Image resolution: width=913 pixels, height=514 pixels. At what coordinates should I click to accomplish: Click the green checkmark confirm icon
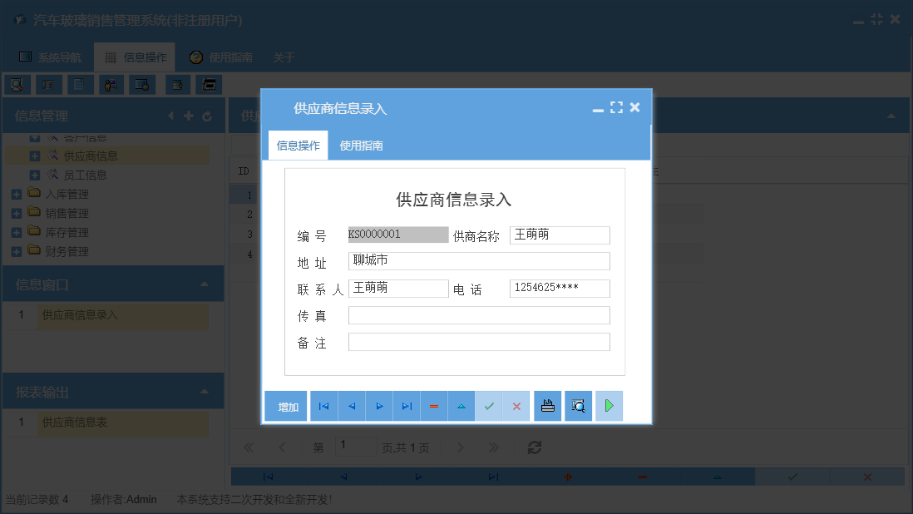[x=489, y=406]
